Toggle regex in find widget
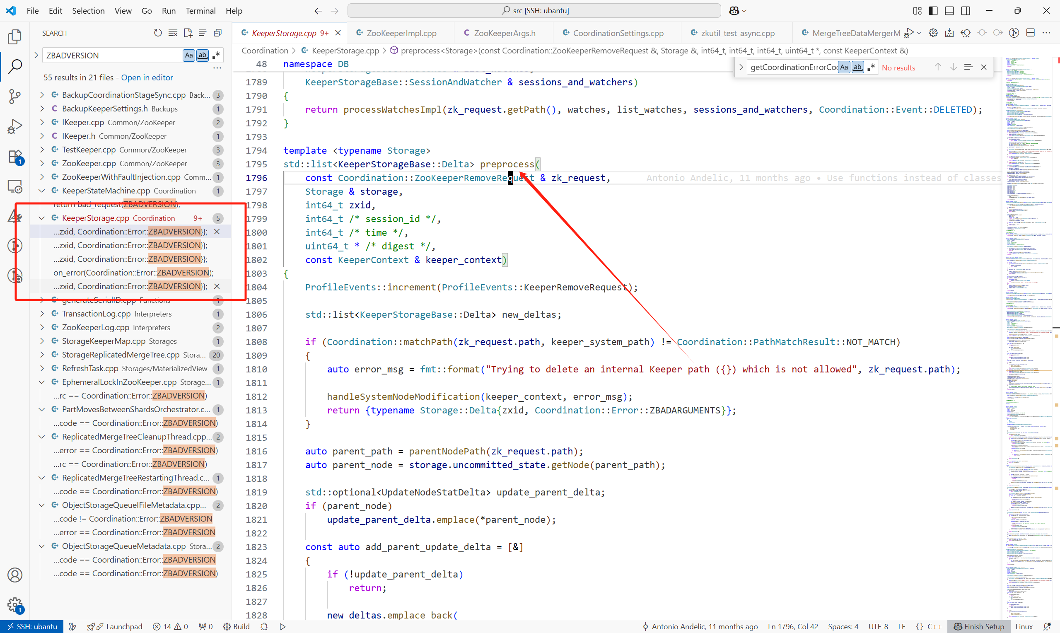 (871, 67)
